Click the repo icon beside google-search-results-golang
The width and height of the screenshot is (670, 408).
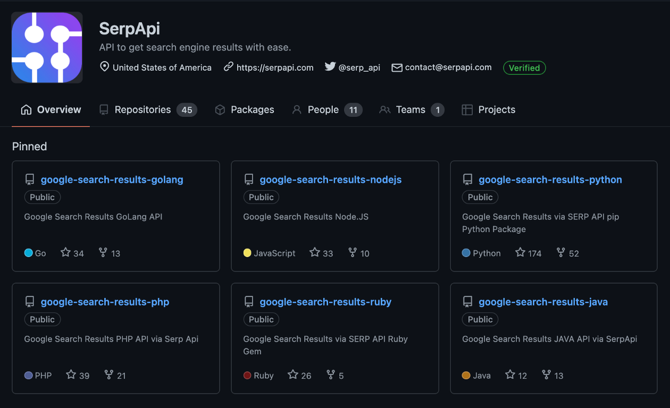coord(30,180)
